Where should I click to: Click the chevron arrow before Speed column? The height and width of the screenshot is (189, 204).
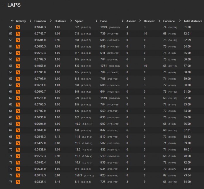coord(71,21)
